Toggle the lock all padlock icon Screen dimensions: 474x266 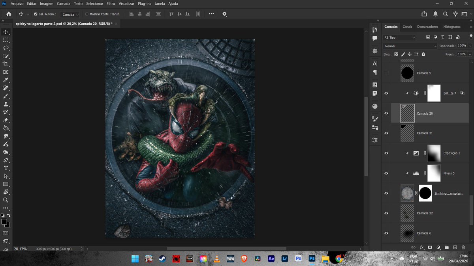coord(423,54)
